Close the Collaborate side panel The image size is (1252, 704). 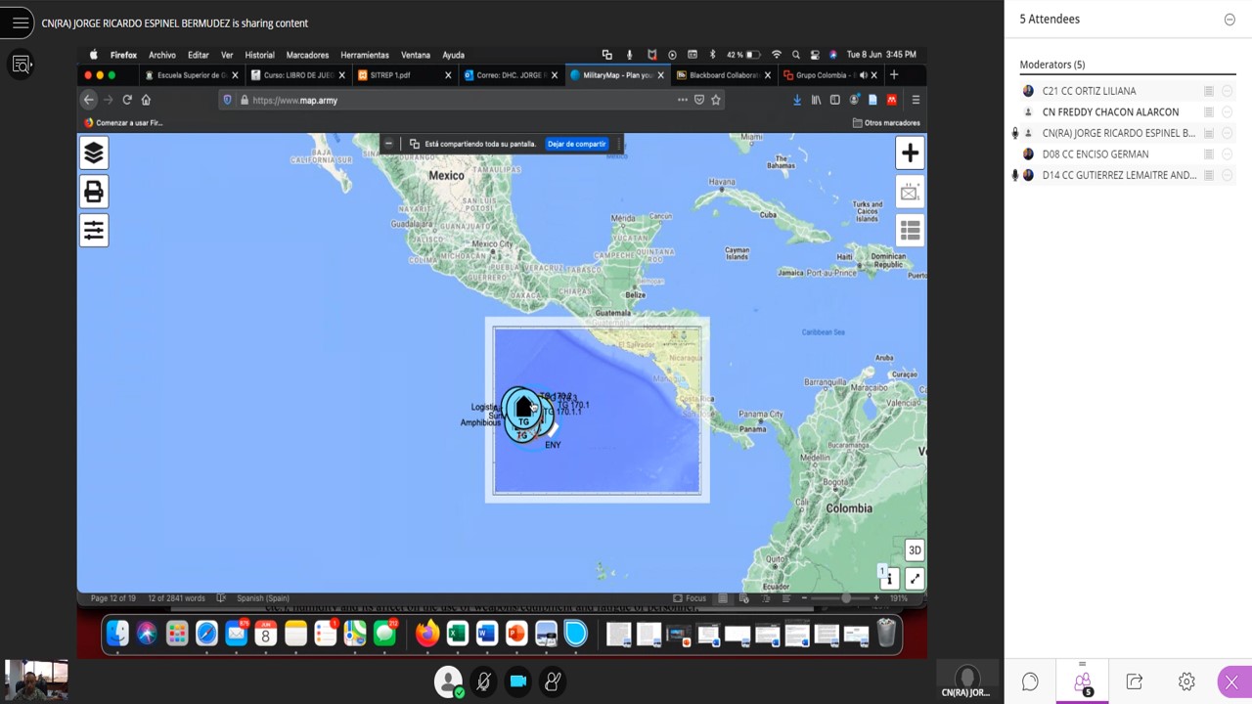[x=1231, y=682]
